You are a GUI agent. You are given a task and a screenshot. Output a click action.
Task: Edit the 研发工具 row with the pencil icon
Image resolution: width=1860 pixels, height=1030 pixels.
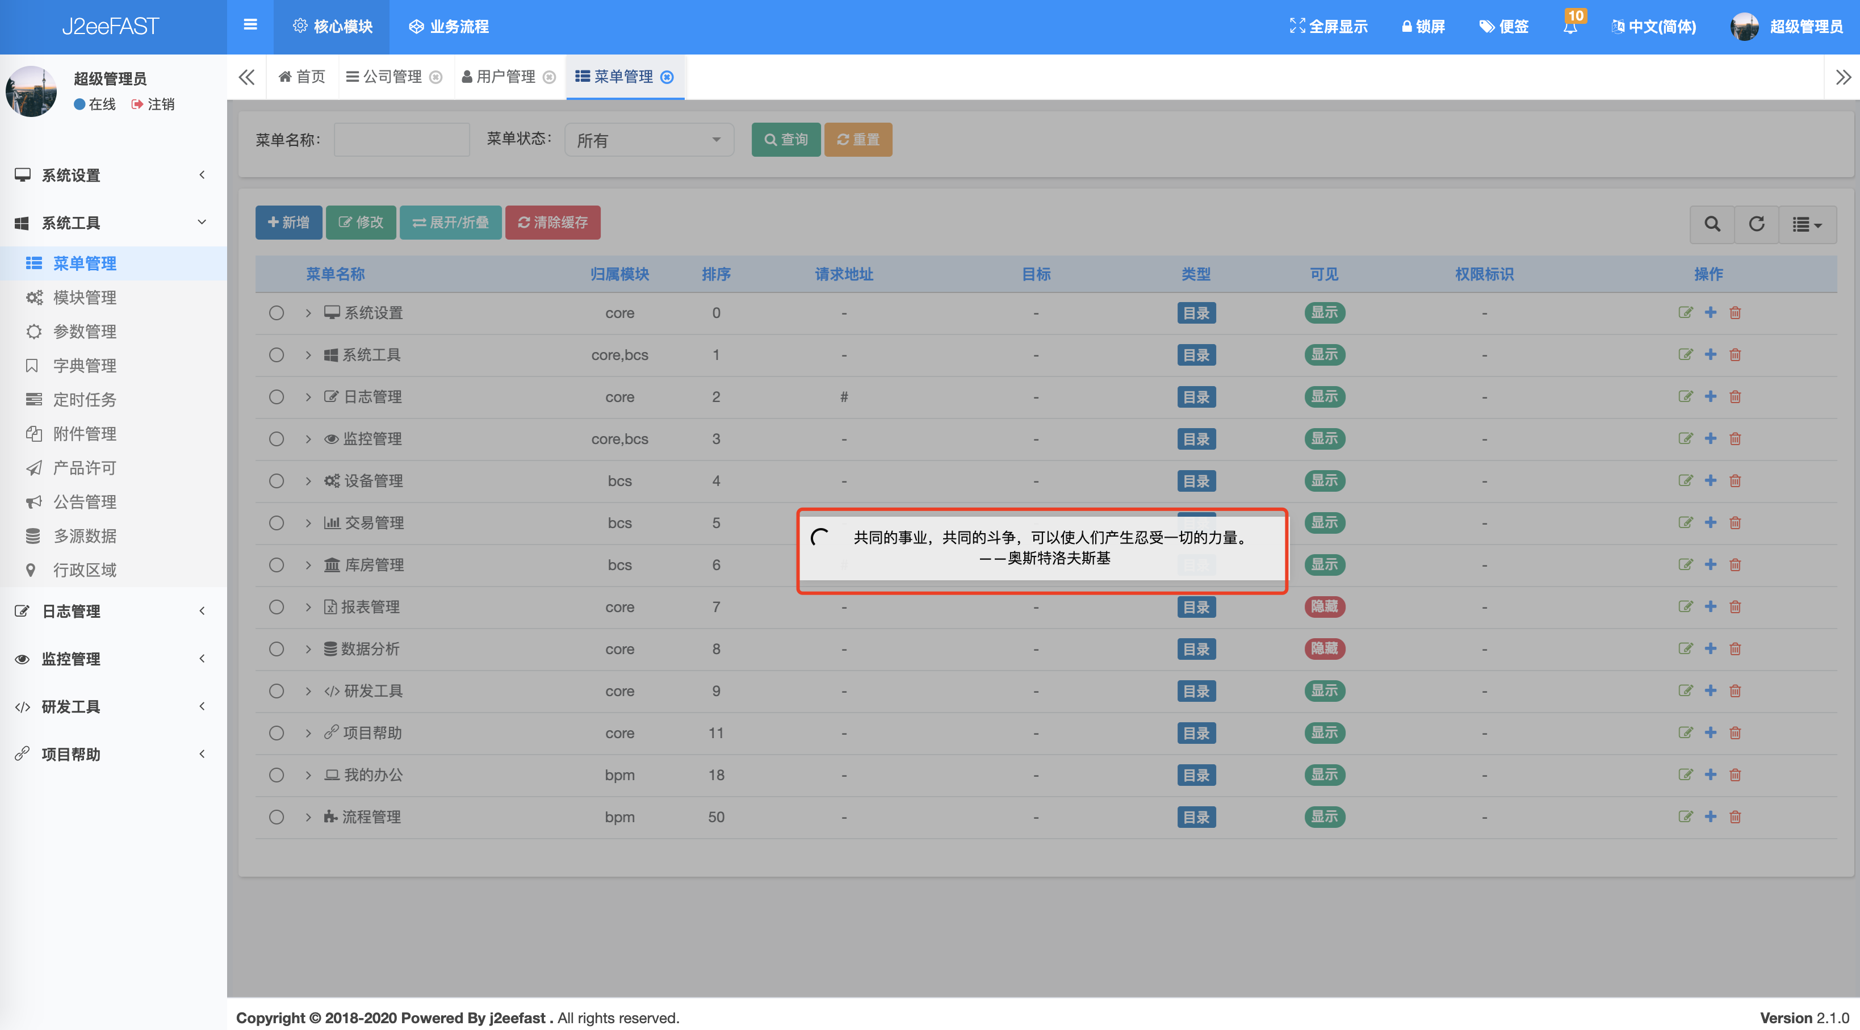[1685, 690]
